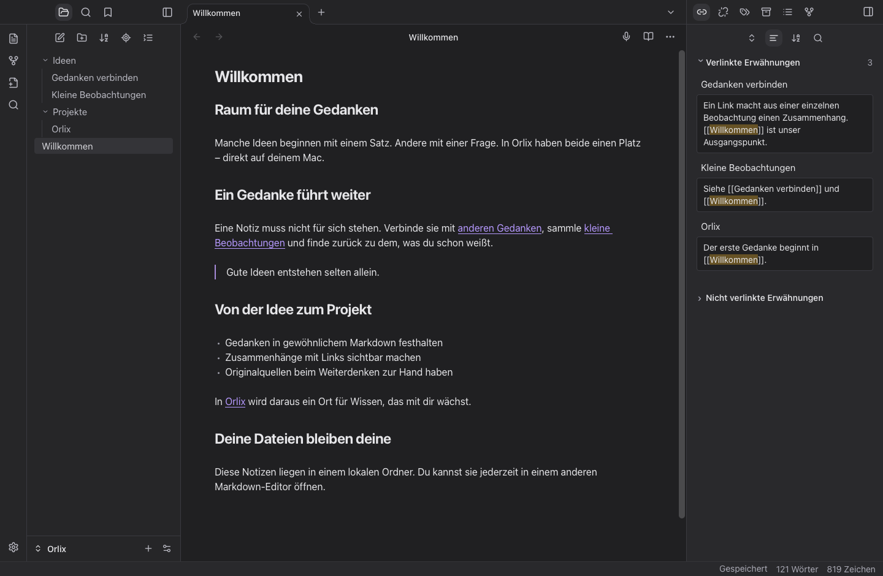The height and width of the screenshot is (576, 883).
Task: Switch to reading view book icon
Action: [x=648, y=37]
